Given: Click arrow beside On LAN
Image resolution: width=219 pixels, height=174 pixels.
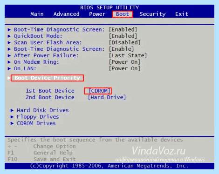Looking at the screenshot, I should click(x=9, y=69).
